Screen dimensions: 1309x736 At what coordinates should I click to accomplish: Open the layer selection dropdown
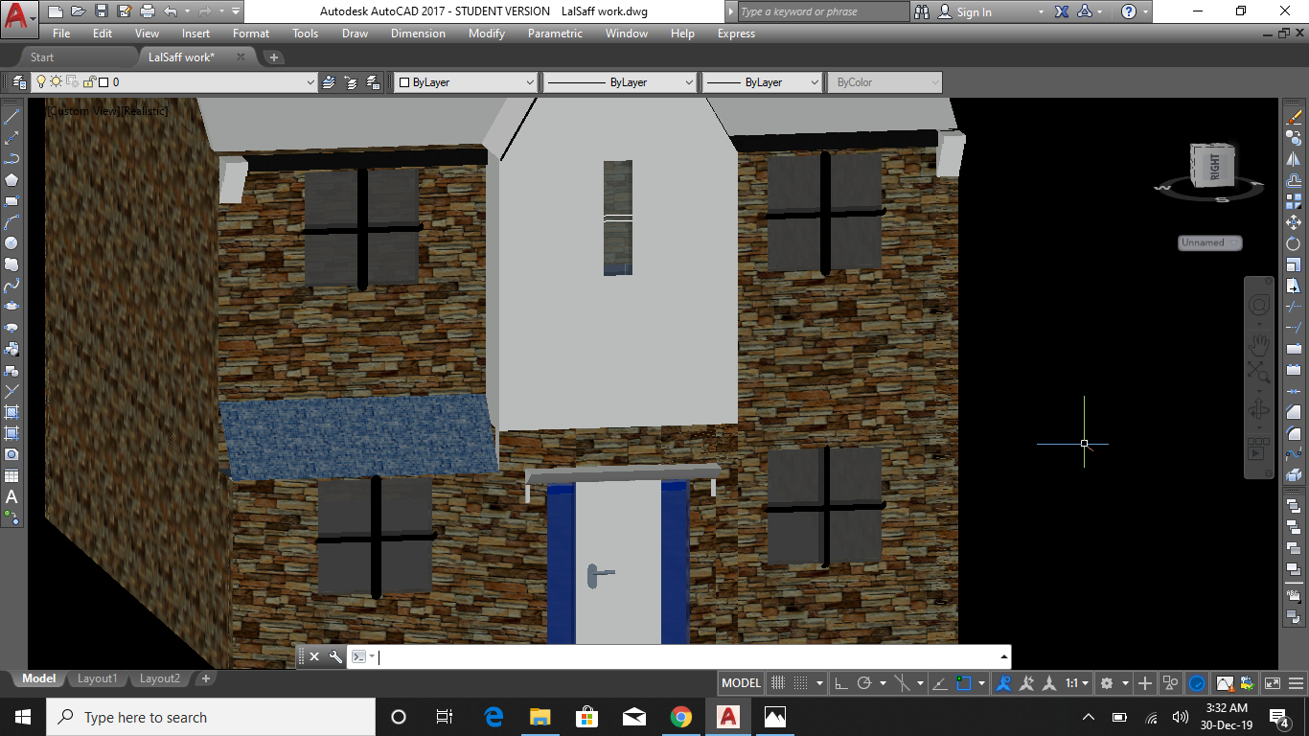[x=311, y=81]
